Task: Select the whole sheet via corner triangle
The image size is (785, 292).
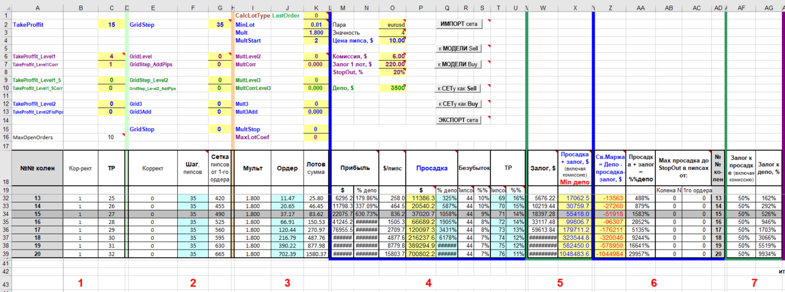Action: [x=5, y=7]
